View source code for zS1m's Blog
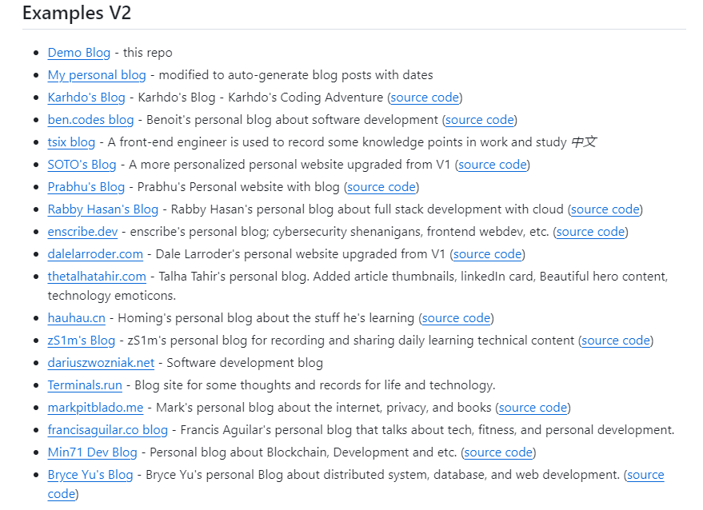 tap(615, 341)
